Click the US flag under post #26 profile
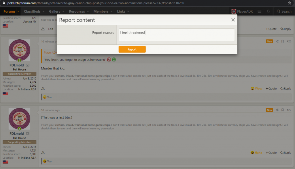This screenshot has width=295, height=169. tap(5, 94)
